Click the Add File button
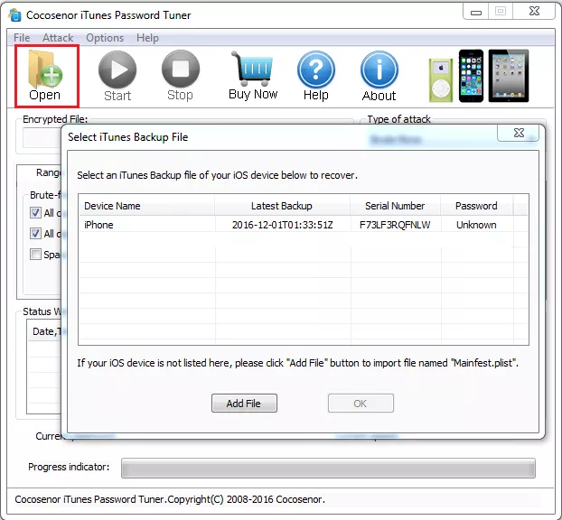The height and width of the screenshot is (520, 562). click(x=244, y=404)
